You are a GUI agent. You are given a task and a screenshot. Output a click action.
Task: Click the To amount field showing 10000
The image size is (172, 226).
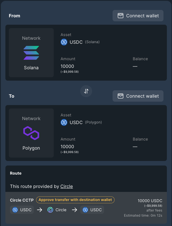click(67, 147)
